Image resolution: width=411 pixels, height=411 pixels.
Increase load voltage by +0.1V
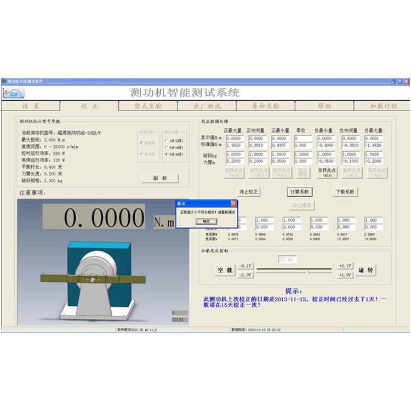pos(345,266)
